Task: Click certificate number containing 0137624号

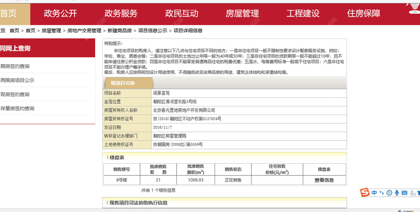Action: 187,119
